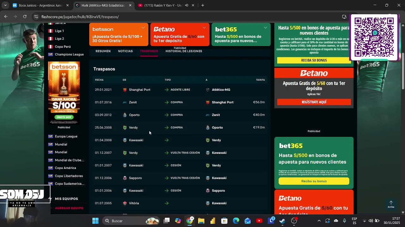Expand the bet365 offer chevron
The height and width of the screenshot is (227, 405).
pyautogui.click(x=265, y=28)
